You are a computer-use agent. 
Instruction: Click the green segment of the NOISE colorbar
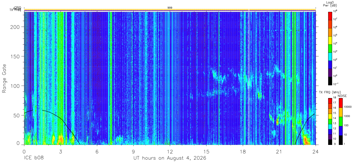(x=341, y=121)
